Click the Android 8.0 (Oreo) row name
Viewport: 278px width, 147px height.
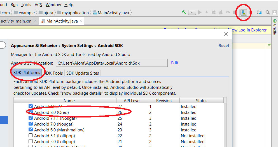point(52,112)
